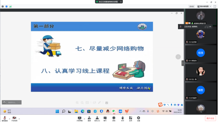Open the apps (应用) panel
The width and height of the screenshot is (218, 122).
(130, 119)
